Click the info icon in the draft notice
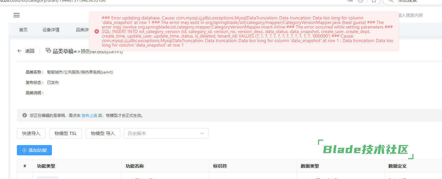The image size is (442, 179). (25, 115)
